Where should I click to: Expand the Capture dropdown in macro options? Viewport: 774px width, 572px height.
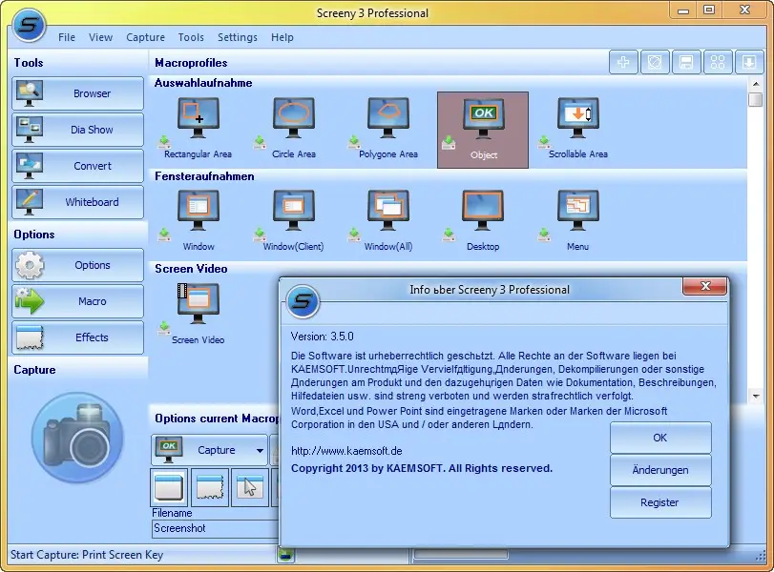pyautogui.click(x=260, y=450)
